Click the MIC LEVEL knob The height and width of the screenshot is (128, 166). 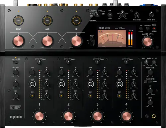[x=16, y=72]
